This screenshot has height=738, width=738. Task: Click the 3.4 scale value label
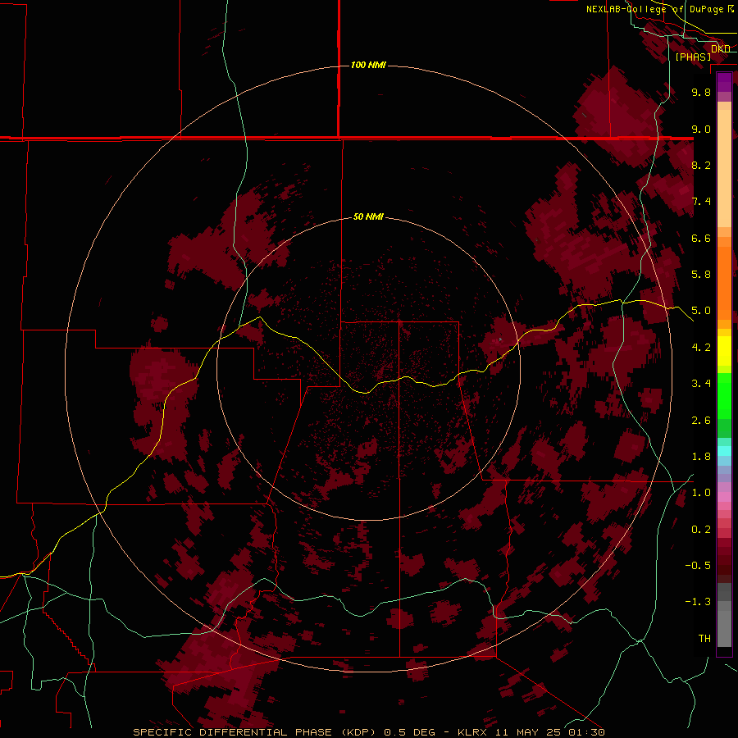tap(701, 384)
